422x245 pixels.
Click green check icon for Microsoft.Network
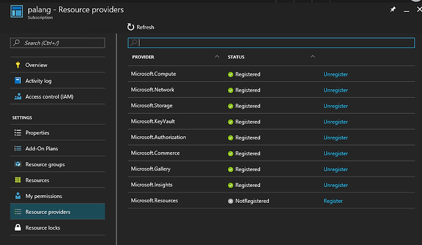click(x=230, y=90)
